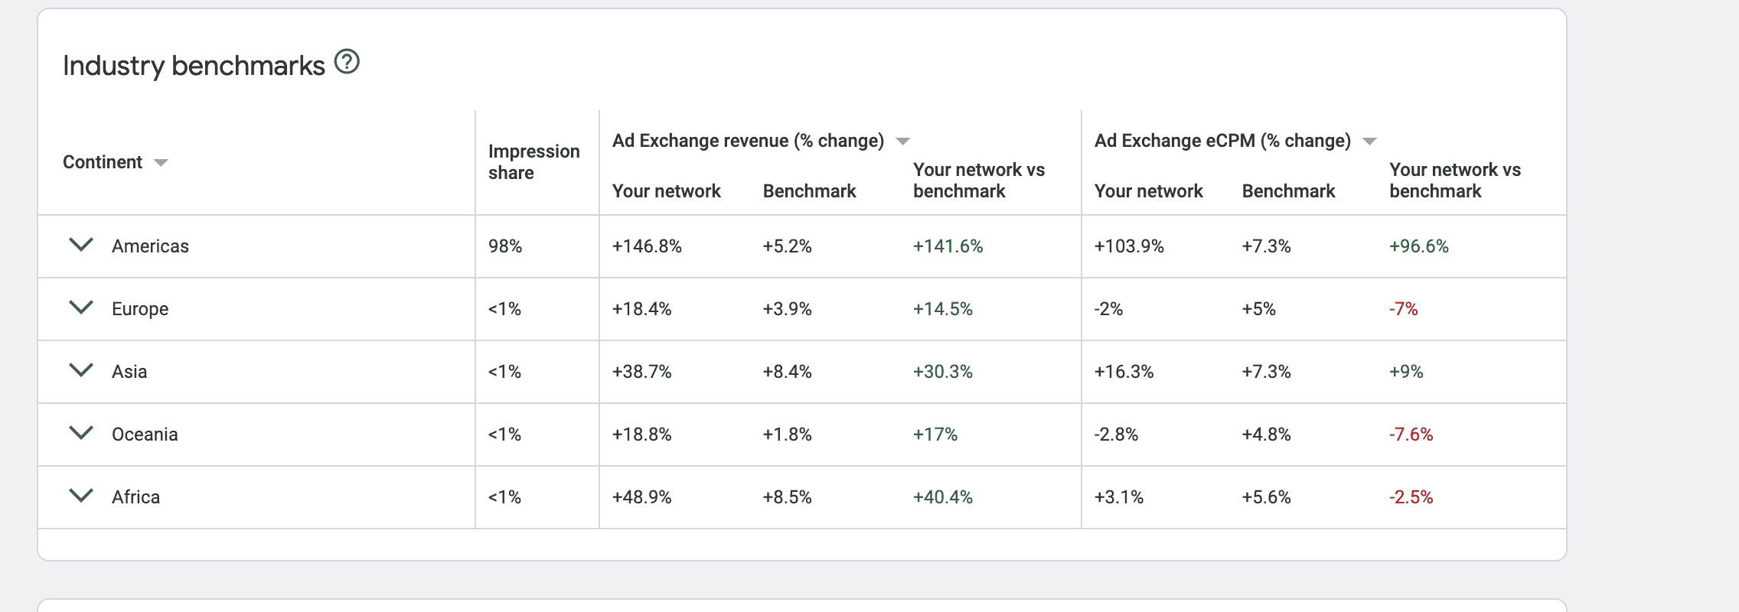Expand the Asia continent row
The image size is (1739, 612).
pos(81,370)
